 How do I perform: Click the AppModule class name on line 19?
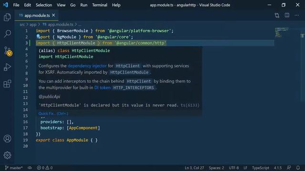pyautogui.click(x=77, y=140)
